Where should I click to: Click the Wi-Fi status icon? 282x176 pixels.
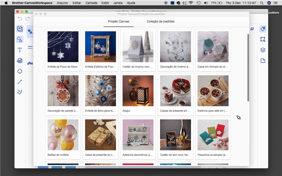191,3
